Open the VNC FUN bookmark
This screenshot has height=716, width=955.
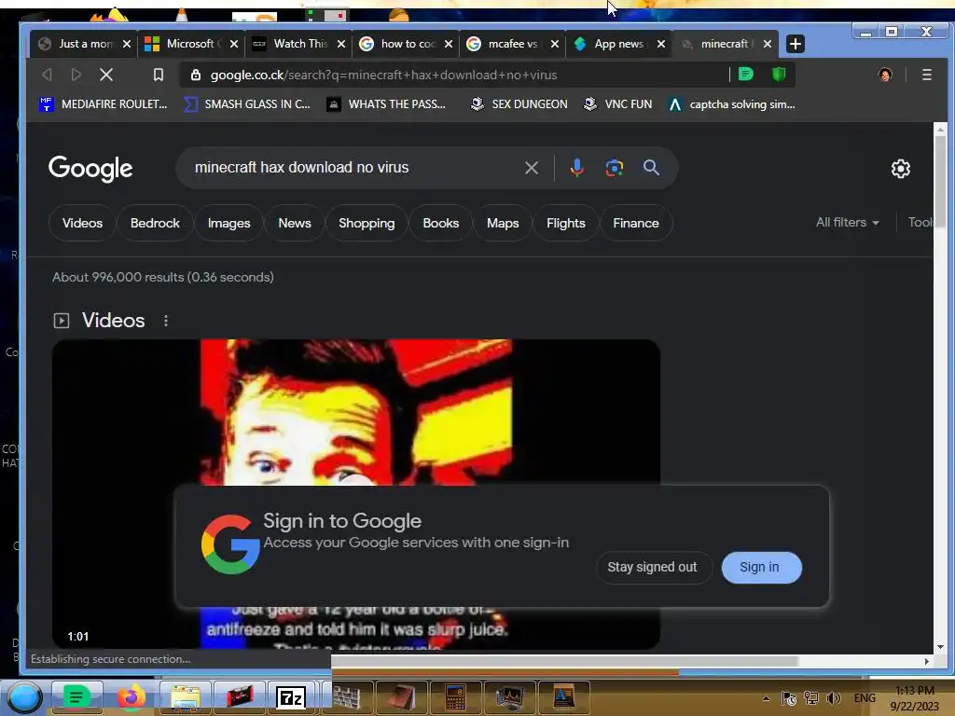617,104
